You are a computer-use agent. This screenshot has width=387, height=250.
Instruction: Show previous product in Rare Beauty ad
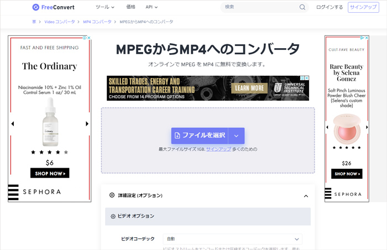327,127
